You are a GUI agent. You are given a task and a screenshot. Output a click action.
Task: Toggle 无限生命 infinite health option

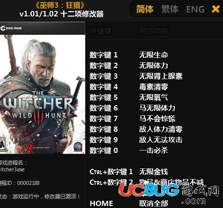[x=154, y=55]
